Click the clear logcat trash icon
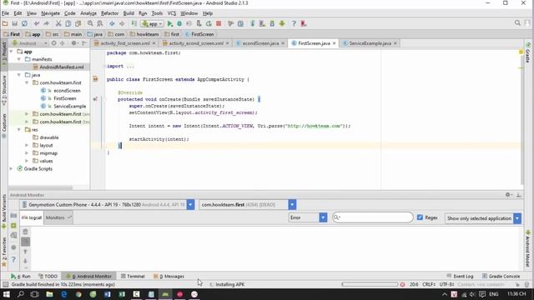 tap(25, 232)
